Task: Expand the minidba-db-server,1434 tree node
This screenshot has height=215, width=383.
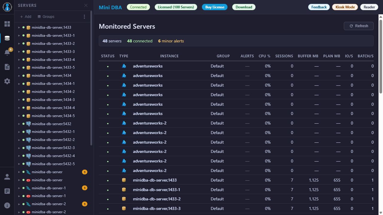Action: coord(19,76)
